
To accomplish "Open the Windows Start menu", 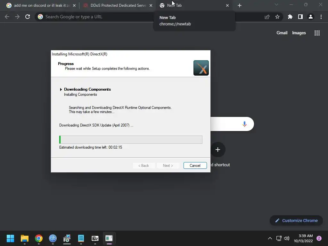I will pos(10,238).
